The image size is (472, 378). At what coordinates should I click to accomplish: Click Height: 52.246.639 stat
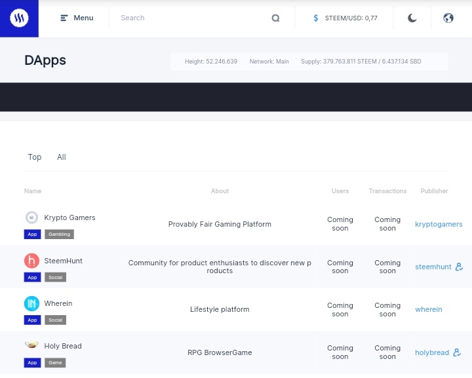(211, 62)
